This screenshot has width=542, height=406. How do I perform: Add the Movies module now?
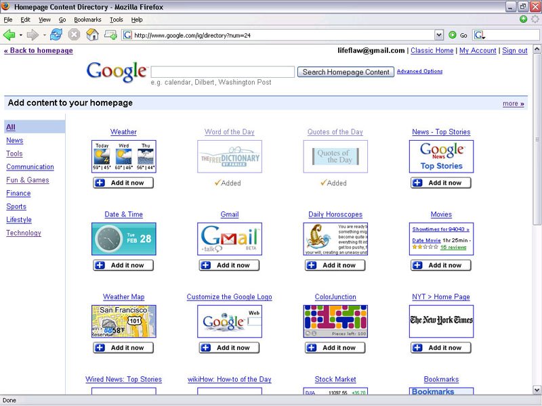[441, 265]
